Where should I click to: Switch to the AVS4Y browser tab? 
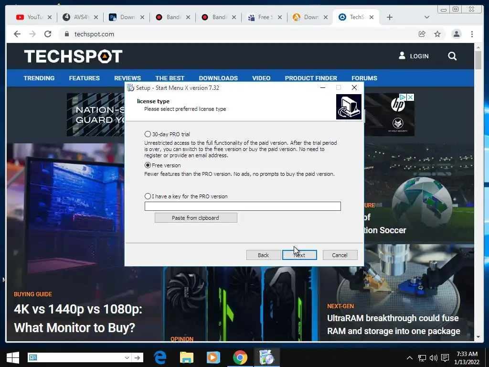coord(76,17)
